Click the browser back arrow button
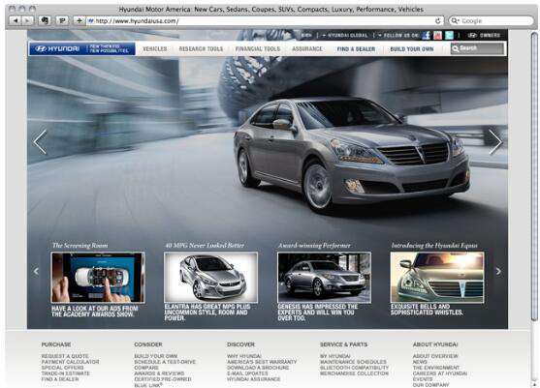The image size is (540, 388). (x=15, y=20)
